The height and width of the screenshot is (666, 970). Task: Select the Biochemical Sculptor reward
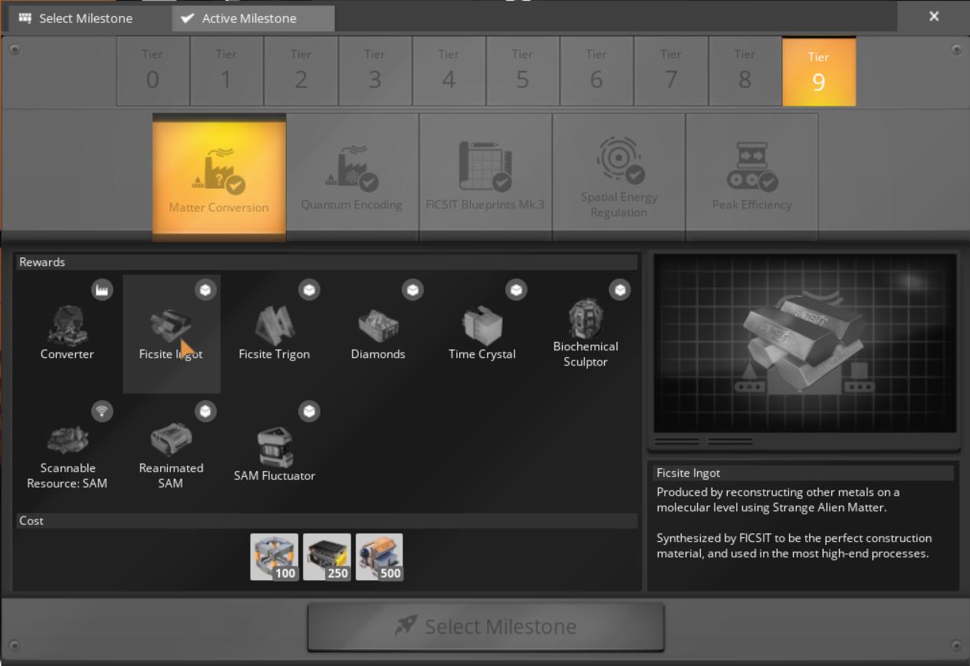[585, 334]
